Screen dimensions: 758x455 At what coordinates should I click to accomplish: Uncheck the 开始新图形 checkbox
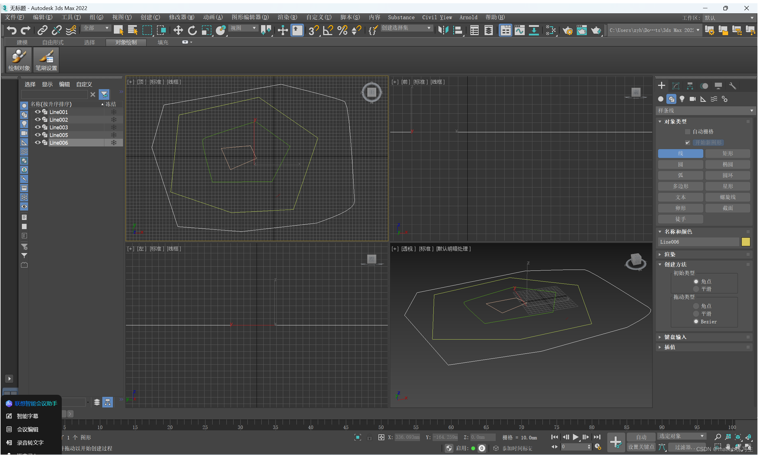tap(687, 143)
